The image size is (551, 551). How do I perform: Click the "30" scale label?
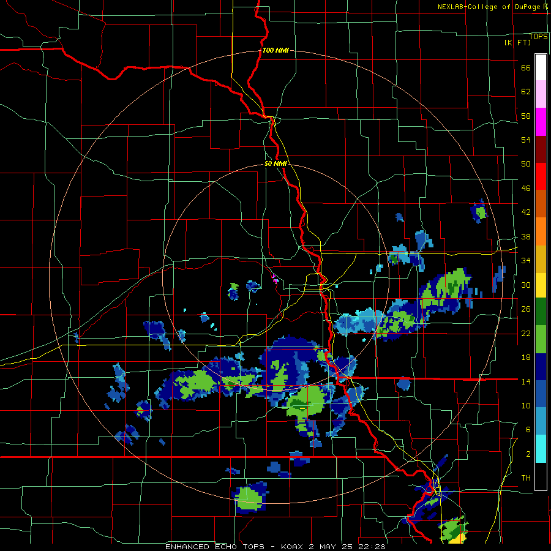pos(526,285)
